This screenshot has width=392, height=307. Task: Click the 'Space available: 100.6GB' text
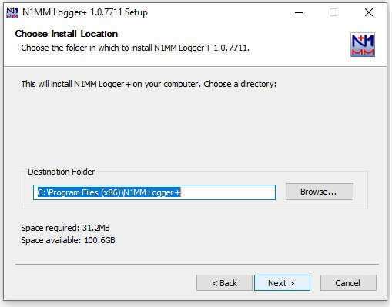pyautogui.click(x=68, y=240)
